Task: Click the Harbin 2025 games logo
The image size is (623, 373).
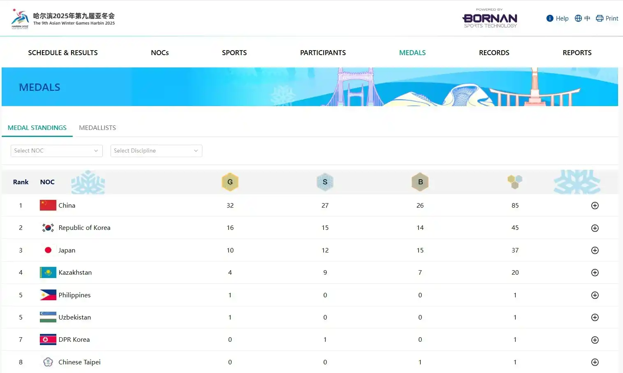Action: 20,19
